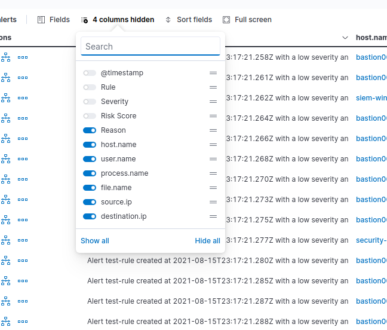
Task: Grab the user.name column drag handle
Action: 213,159
